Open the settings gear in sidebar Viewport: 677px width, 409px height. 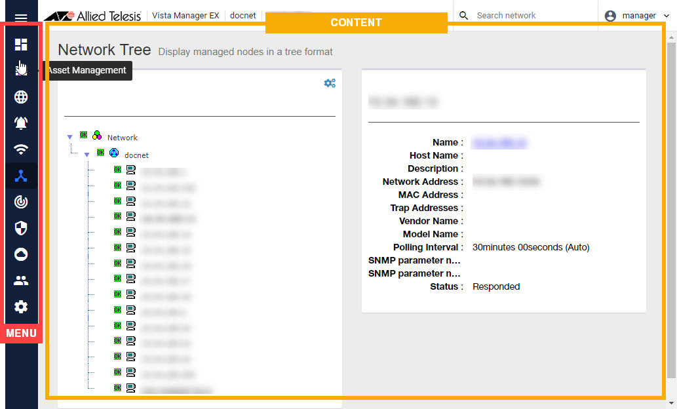click(x=21, y=307)
